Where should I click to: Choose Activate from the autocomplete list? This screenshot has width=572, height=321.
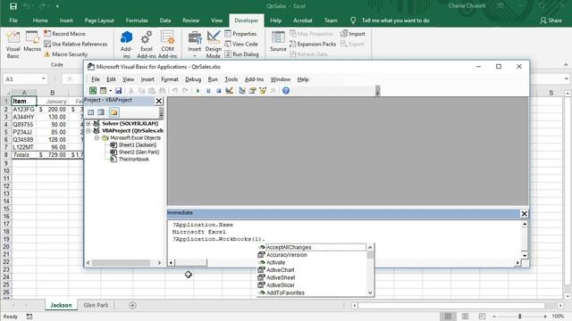click(312, 263)
